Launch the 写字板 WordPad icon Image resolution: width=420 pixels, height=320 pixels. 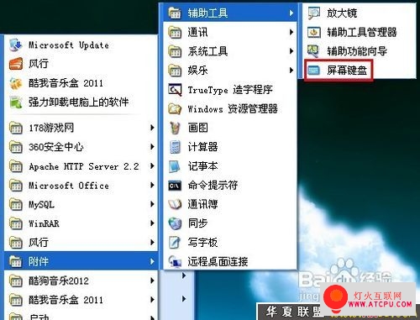[x=175, y=243]
